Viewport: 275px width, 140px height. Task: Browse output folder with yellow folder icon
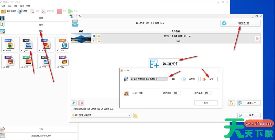136,116
